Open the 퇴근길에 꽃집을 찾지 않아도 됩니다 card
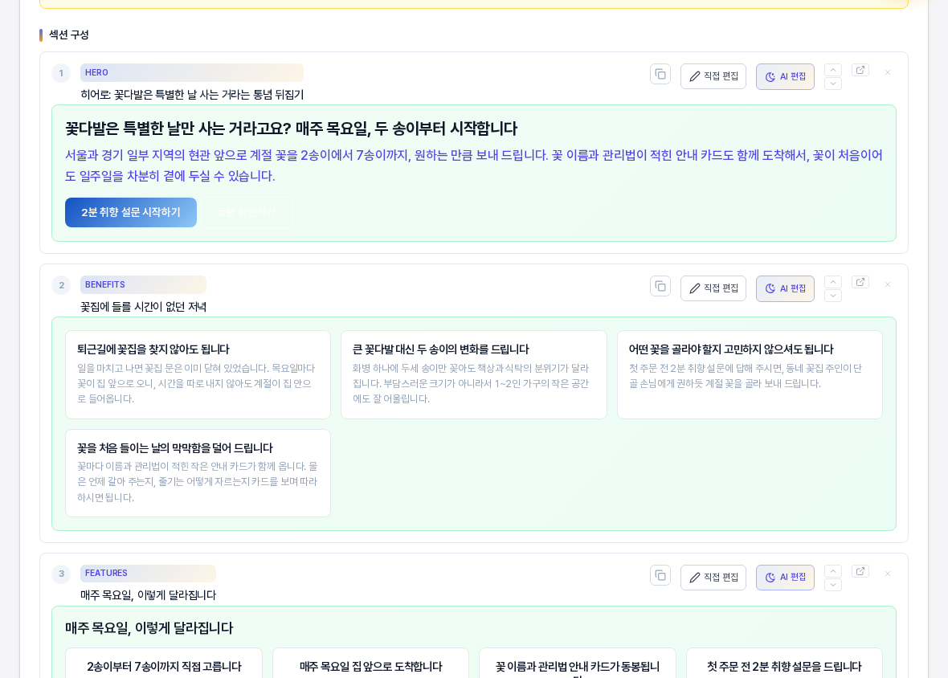Viewport: 948px width, 678px height. click(x=198, y=374)
